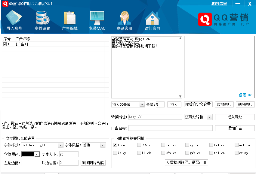Click the 添加广告 button
Viewport: 256px width, 181px height.
235,128
